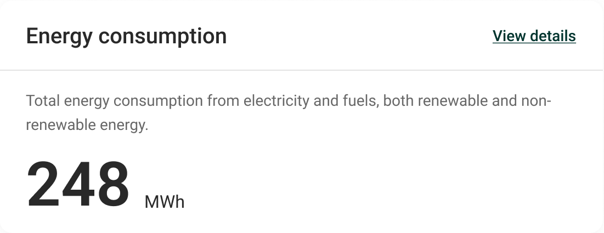The image size is (604, 233).
Task: Click the word "View" in the link
Action: (x=507, y=36)
